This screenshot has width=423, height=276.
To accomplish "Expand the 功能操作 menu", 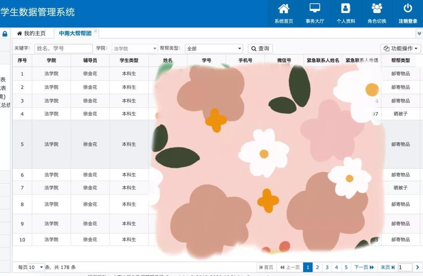I will click(x=400, y=49).
